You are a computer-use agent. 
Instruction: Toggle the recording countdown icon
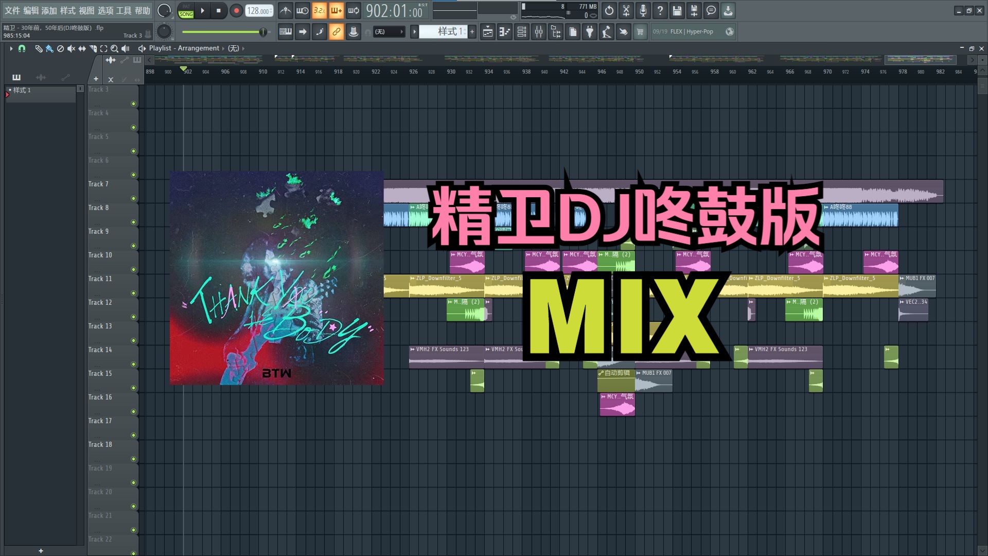pyautogui.click(x=319, y=10)
